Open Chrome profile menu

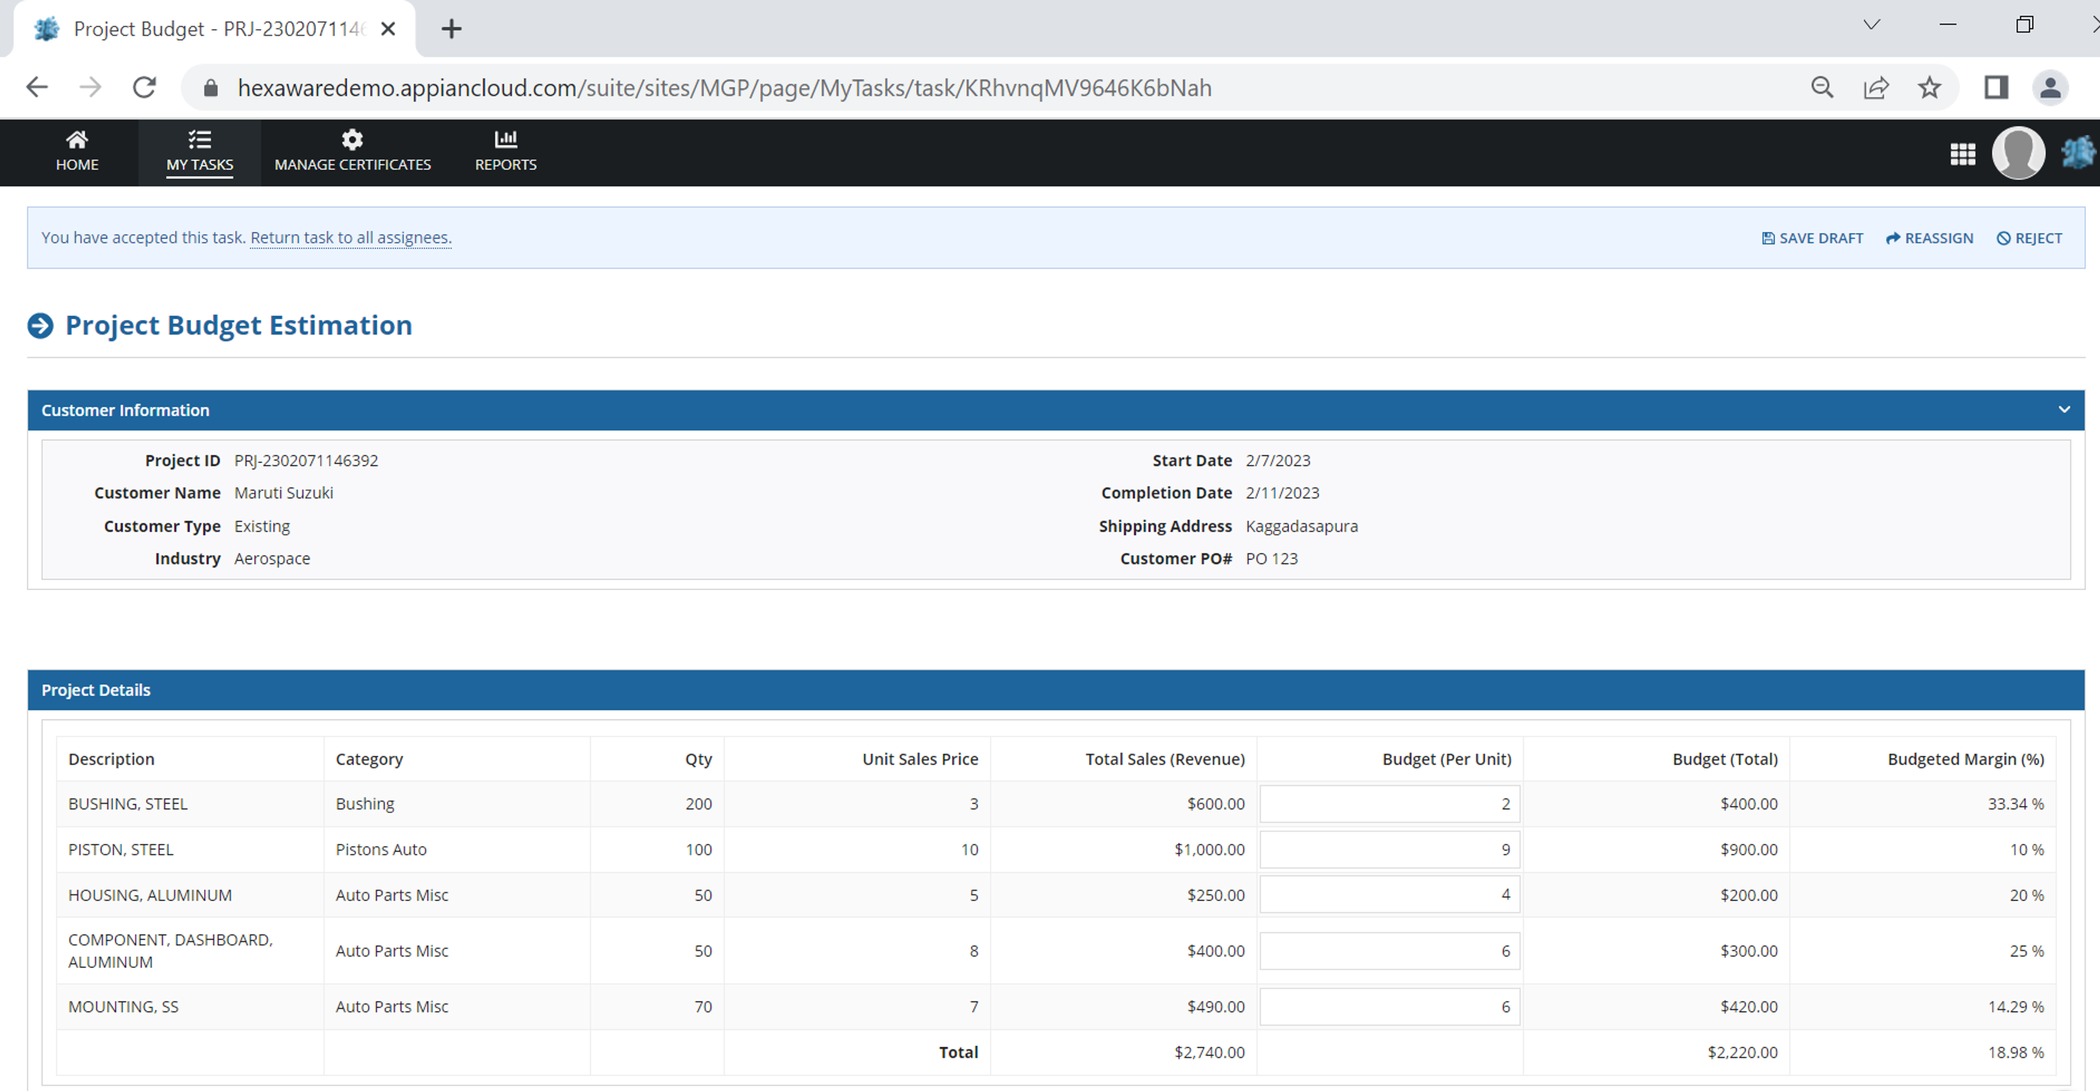tap(2050, 87)
